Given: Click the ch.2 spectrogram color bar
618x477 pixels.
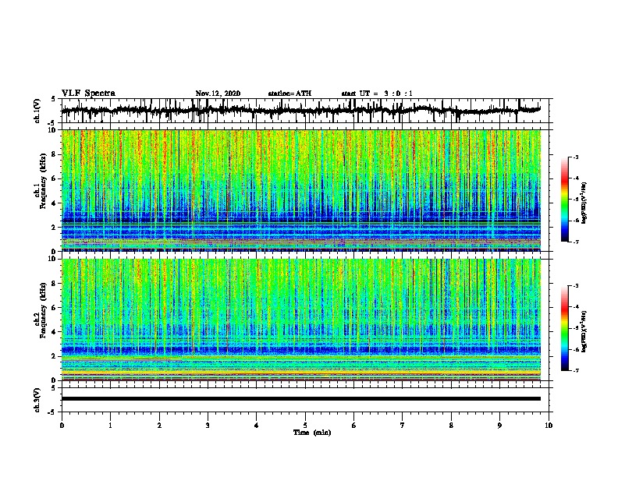Looking at the screenshot, I should [565, 328].
